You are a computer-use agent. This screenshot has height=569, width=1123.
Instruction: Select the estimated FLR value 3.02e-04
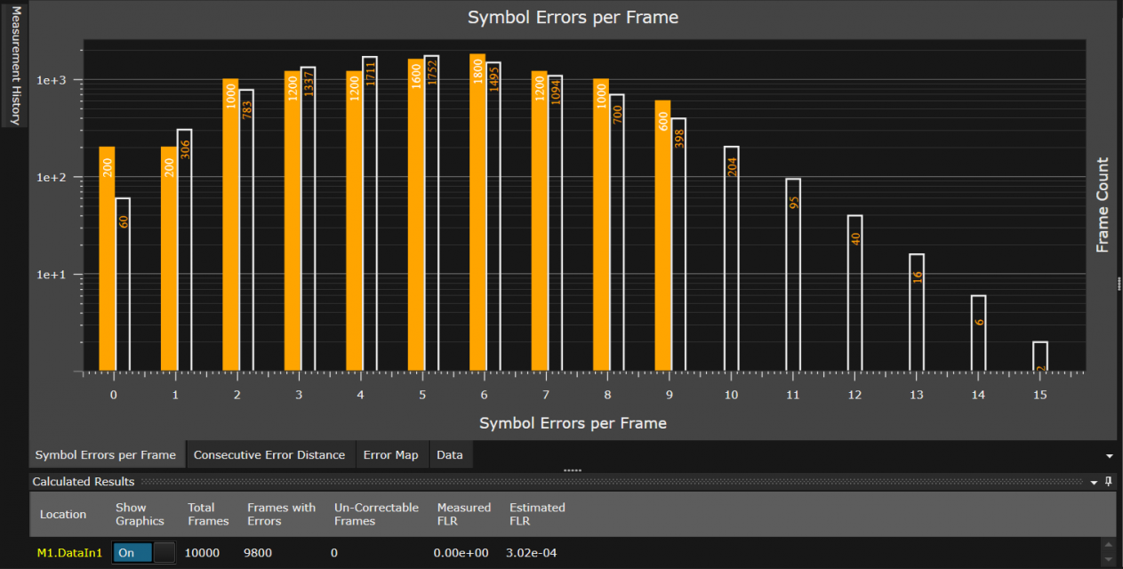(x=533, y=553)
